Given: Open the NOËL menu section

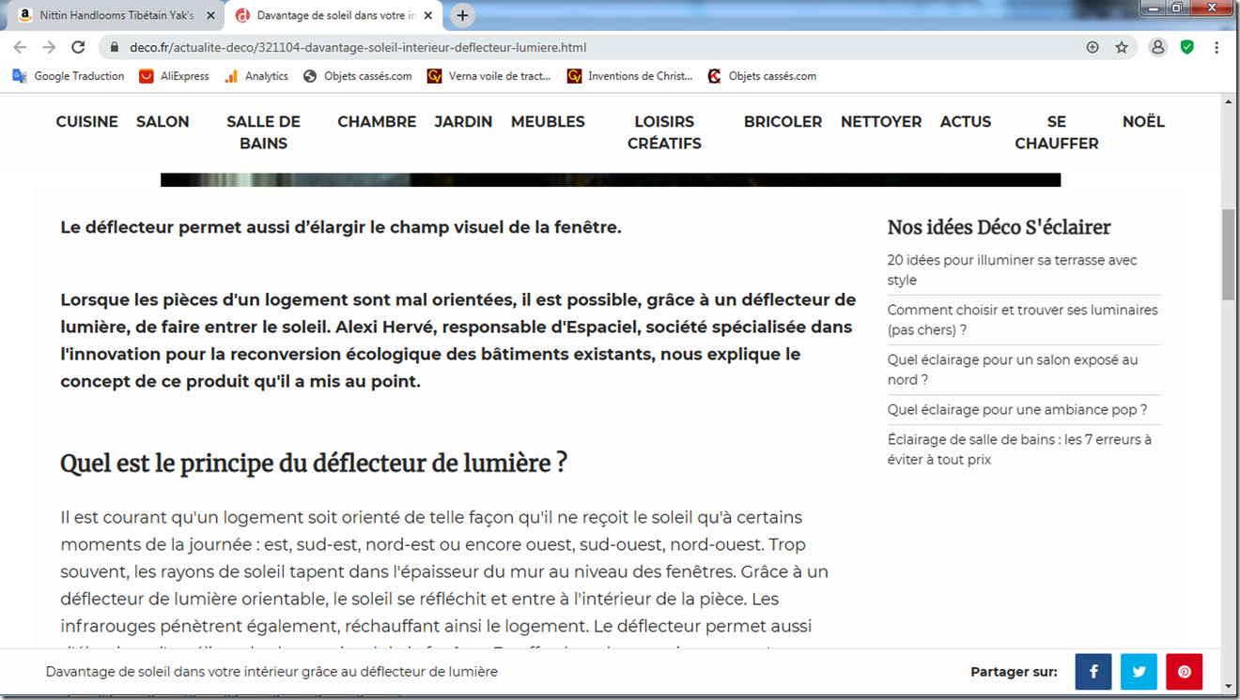Looking at the screenshot, I should pyautogui.click(x=1143, y=122).
